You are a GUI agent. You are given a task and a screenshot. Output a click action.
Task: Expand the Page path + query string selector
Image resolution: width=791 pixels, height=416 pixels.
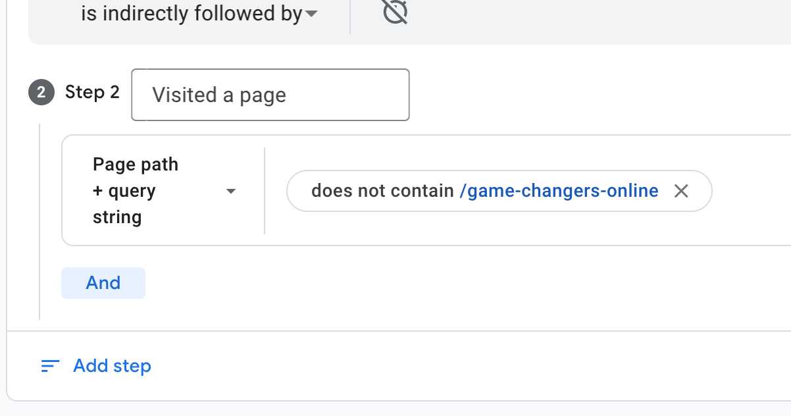[x=163, y=191]
